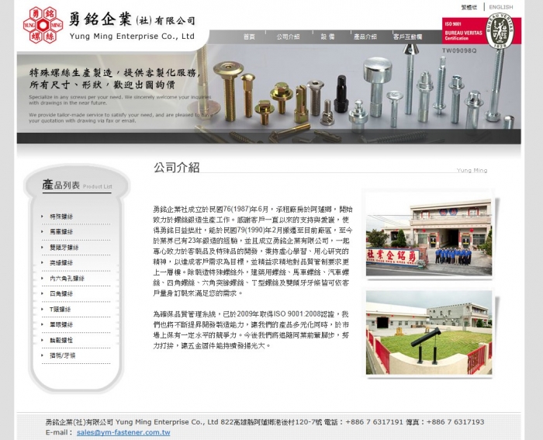Email sales@ym-fastener.com.tw via footer link

point(123,432)
